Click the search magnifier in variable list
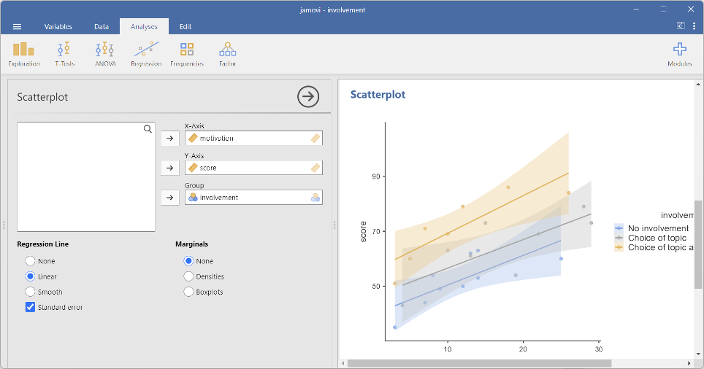The image size is (704, 369). pos(148,129)
